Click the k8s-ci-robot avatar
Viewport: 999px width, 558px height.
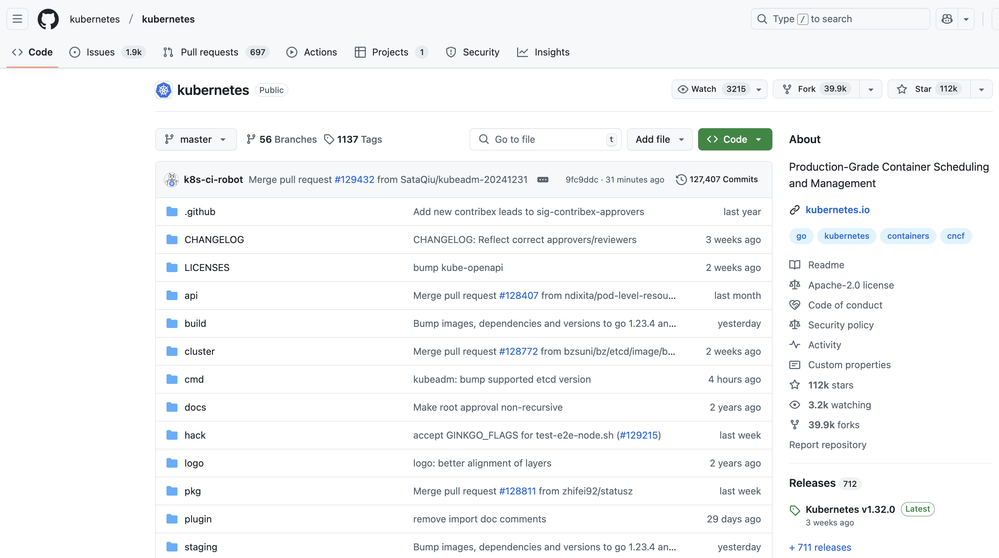(x=171, y=179)
